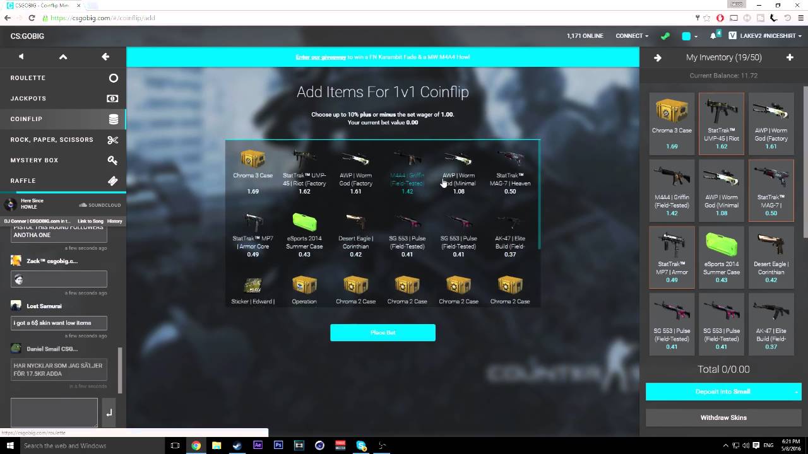Reload the page in the browser

pos(32,18)
